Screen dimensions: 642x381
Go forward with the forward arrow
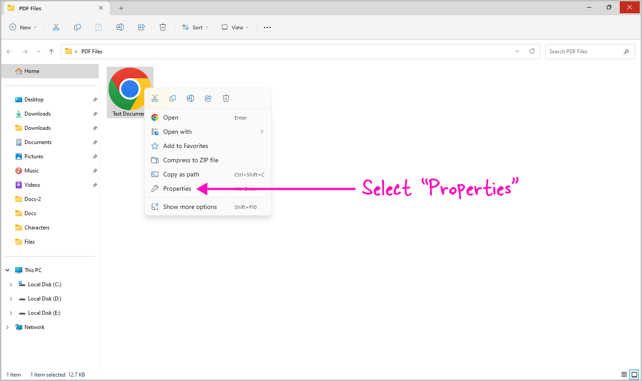pyautogui.click(x=25, y=52)
